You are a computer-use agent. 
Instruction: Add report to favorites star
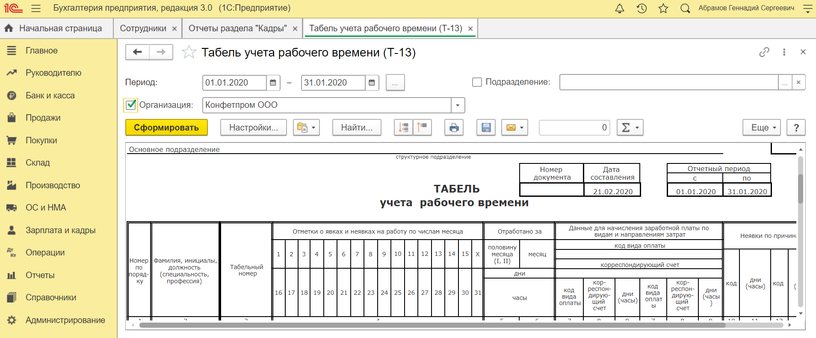[x=189, y=52]
